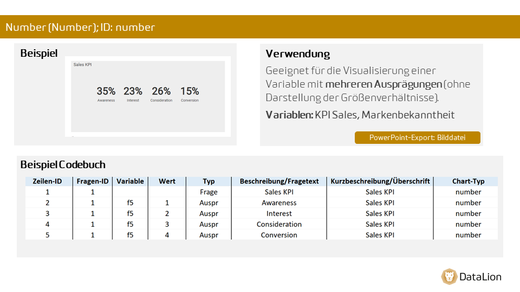Screen dimensions: 520x292
Task: Click the Verwendung heading
Action: point(298,54)
